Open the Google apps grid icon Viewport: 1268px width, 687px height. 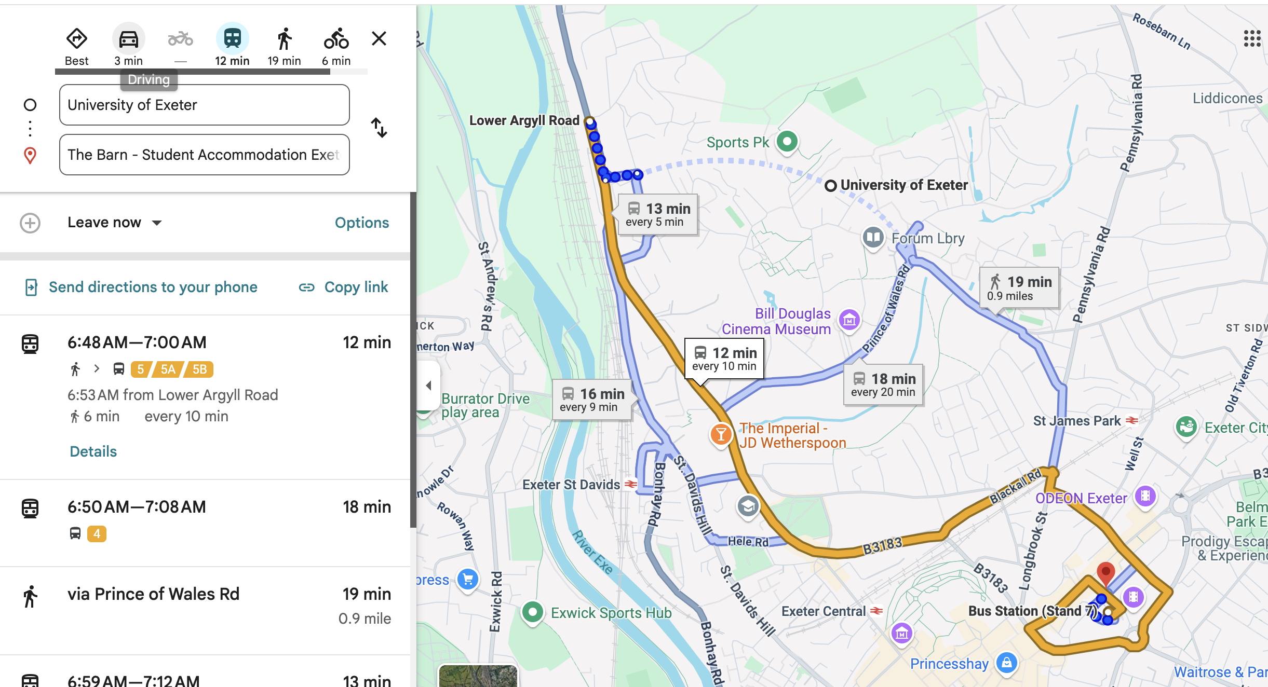(x=1252, y=38)
